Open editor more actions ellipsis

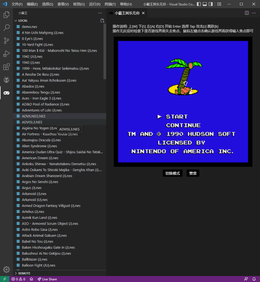coord(254,13)
